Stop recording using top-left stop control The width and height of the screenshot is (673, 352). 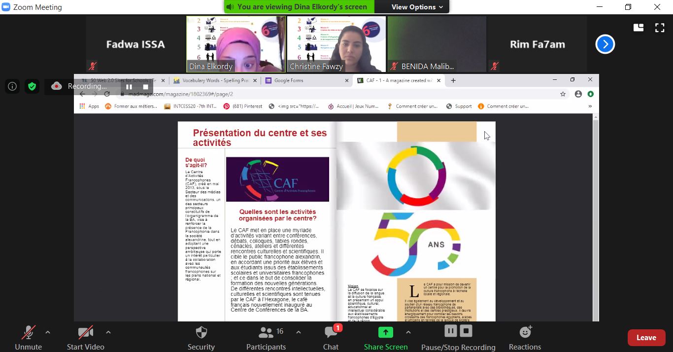click(x=145, y=87)
